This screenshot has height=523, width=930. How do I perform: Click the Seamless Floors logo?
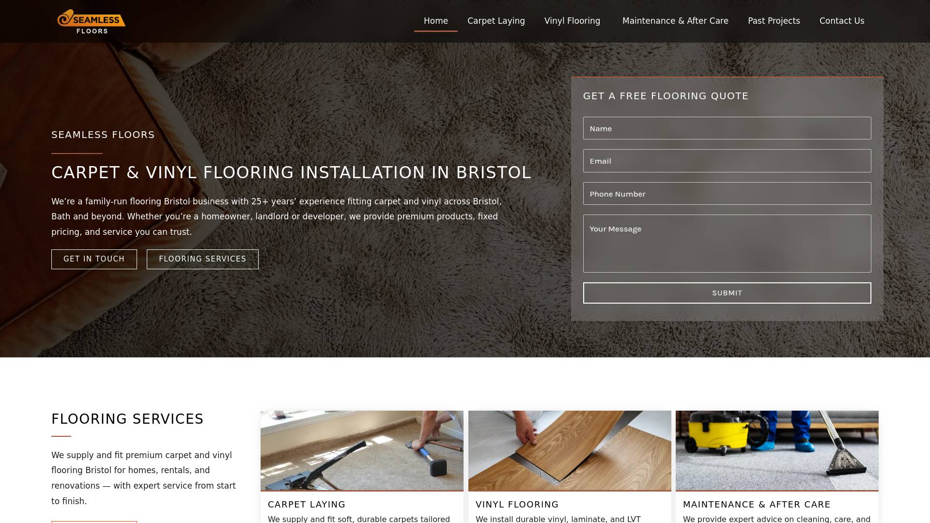pos(91,21)
